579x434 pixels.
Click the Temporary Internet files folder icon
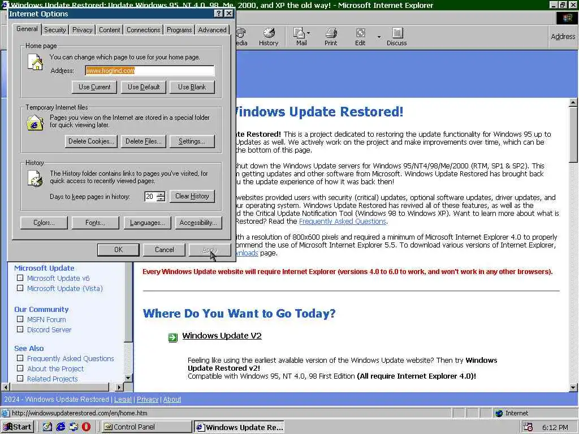pyautogui.click(x=34, y=123)
